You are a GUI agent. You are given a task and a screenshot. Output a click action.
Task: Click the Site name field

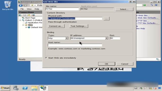pyautogui.click(x=62, y=9)
